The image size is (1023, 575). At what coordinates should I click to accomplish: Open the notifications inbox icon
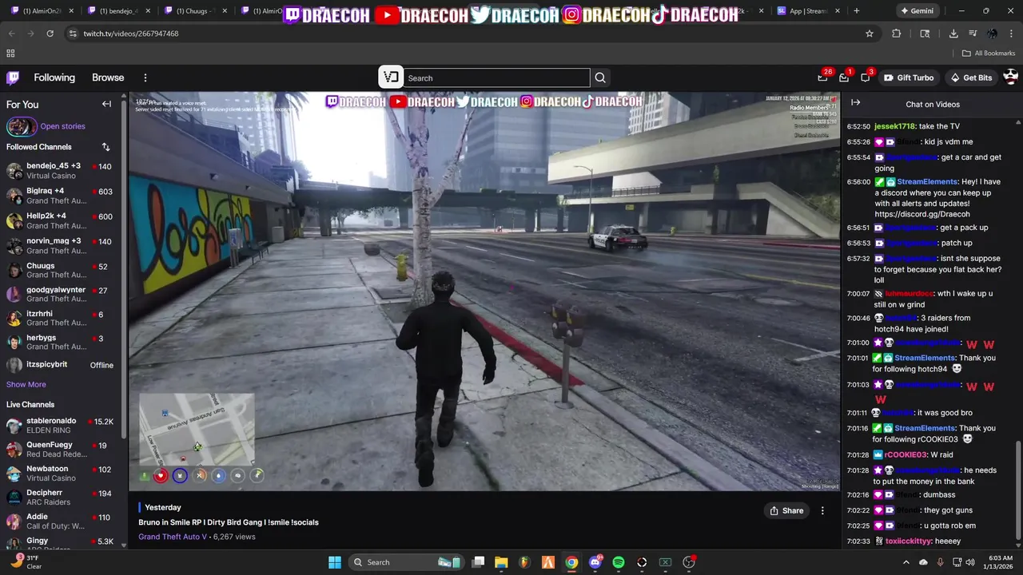(x=844, y=77)
